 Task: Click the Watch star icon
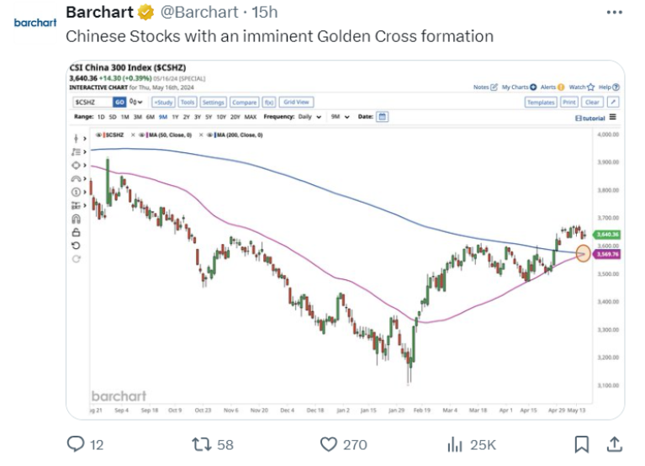591,87
